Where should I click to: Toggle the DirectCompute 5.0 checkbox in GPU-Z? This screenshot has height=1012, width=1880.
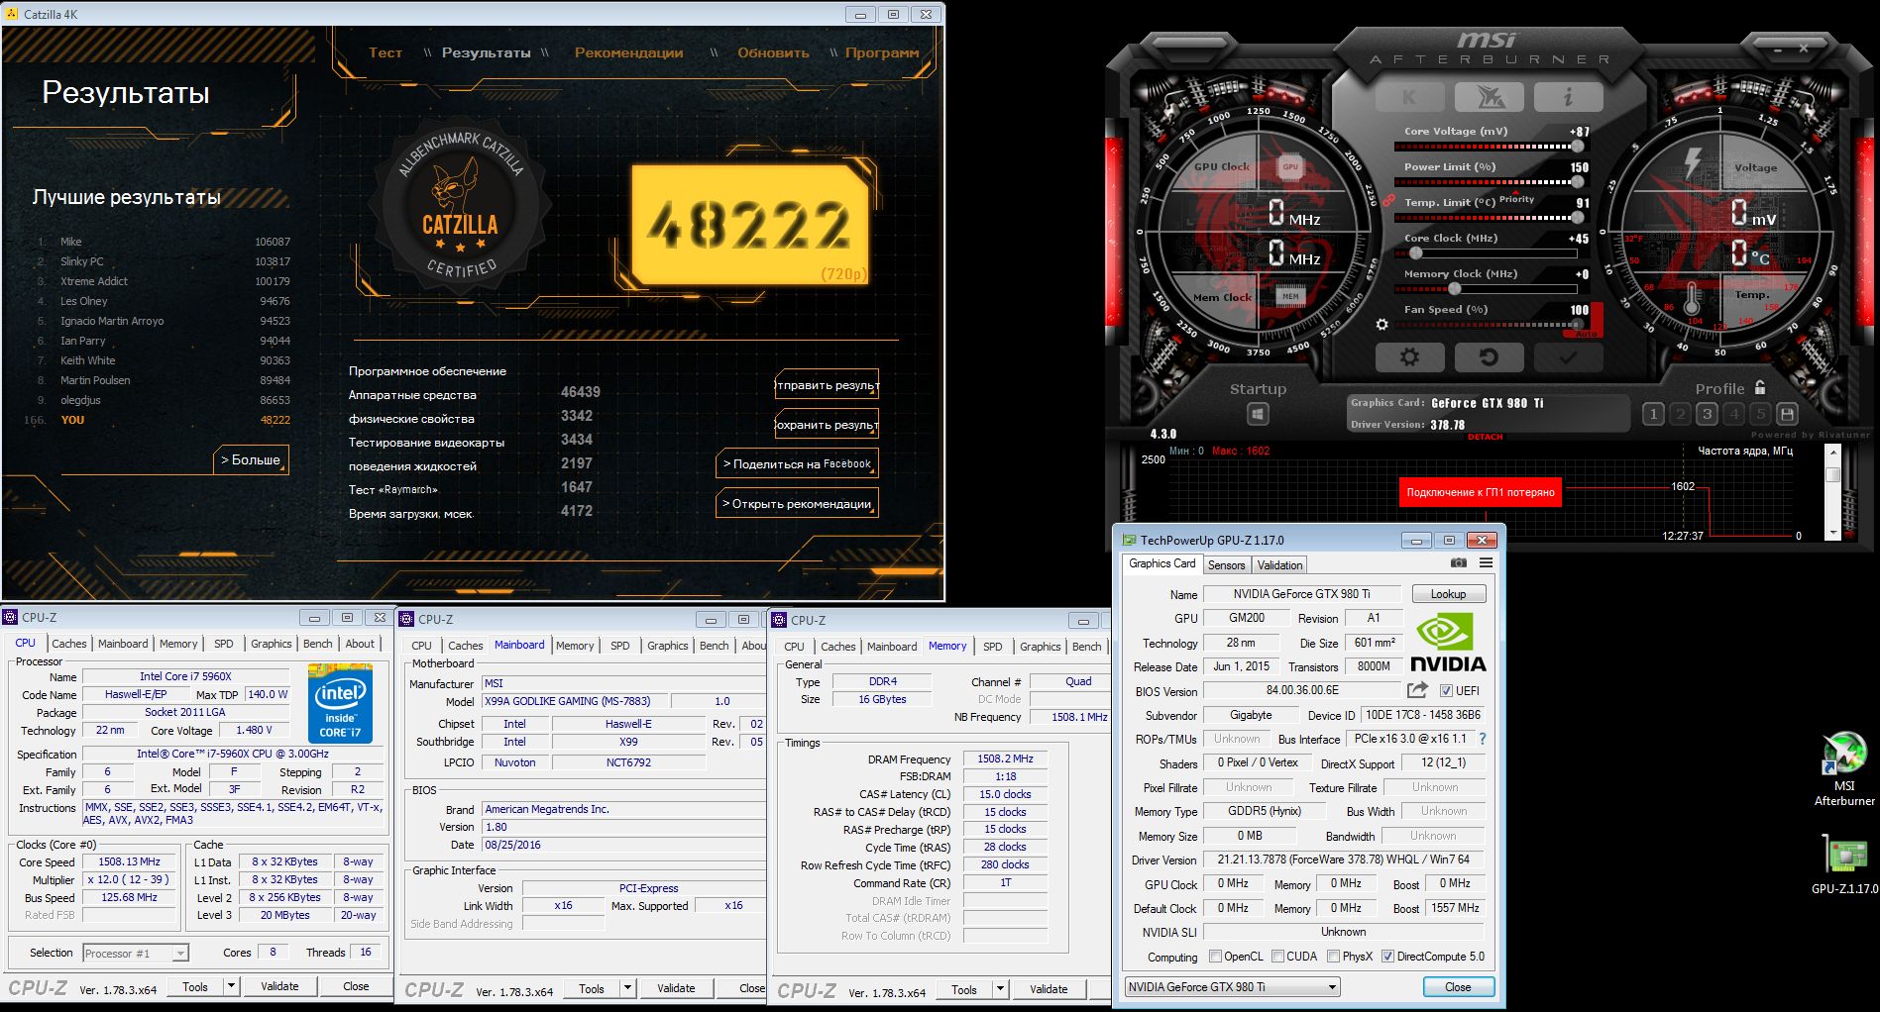(1387, 957)
